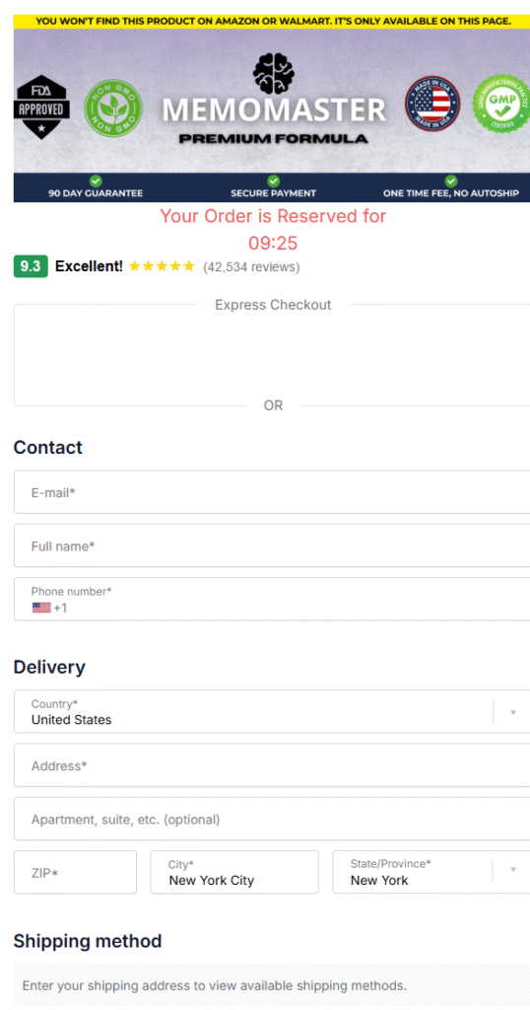Expand the State/Province dropdown

coord(513,870)
